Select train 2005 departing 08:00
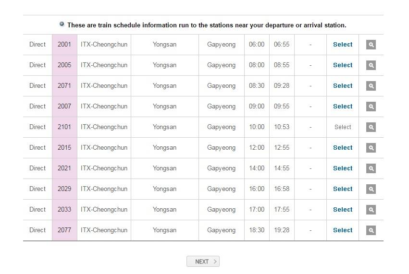The height and width of the screenshot is (274, 409). coord(343,65)
